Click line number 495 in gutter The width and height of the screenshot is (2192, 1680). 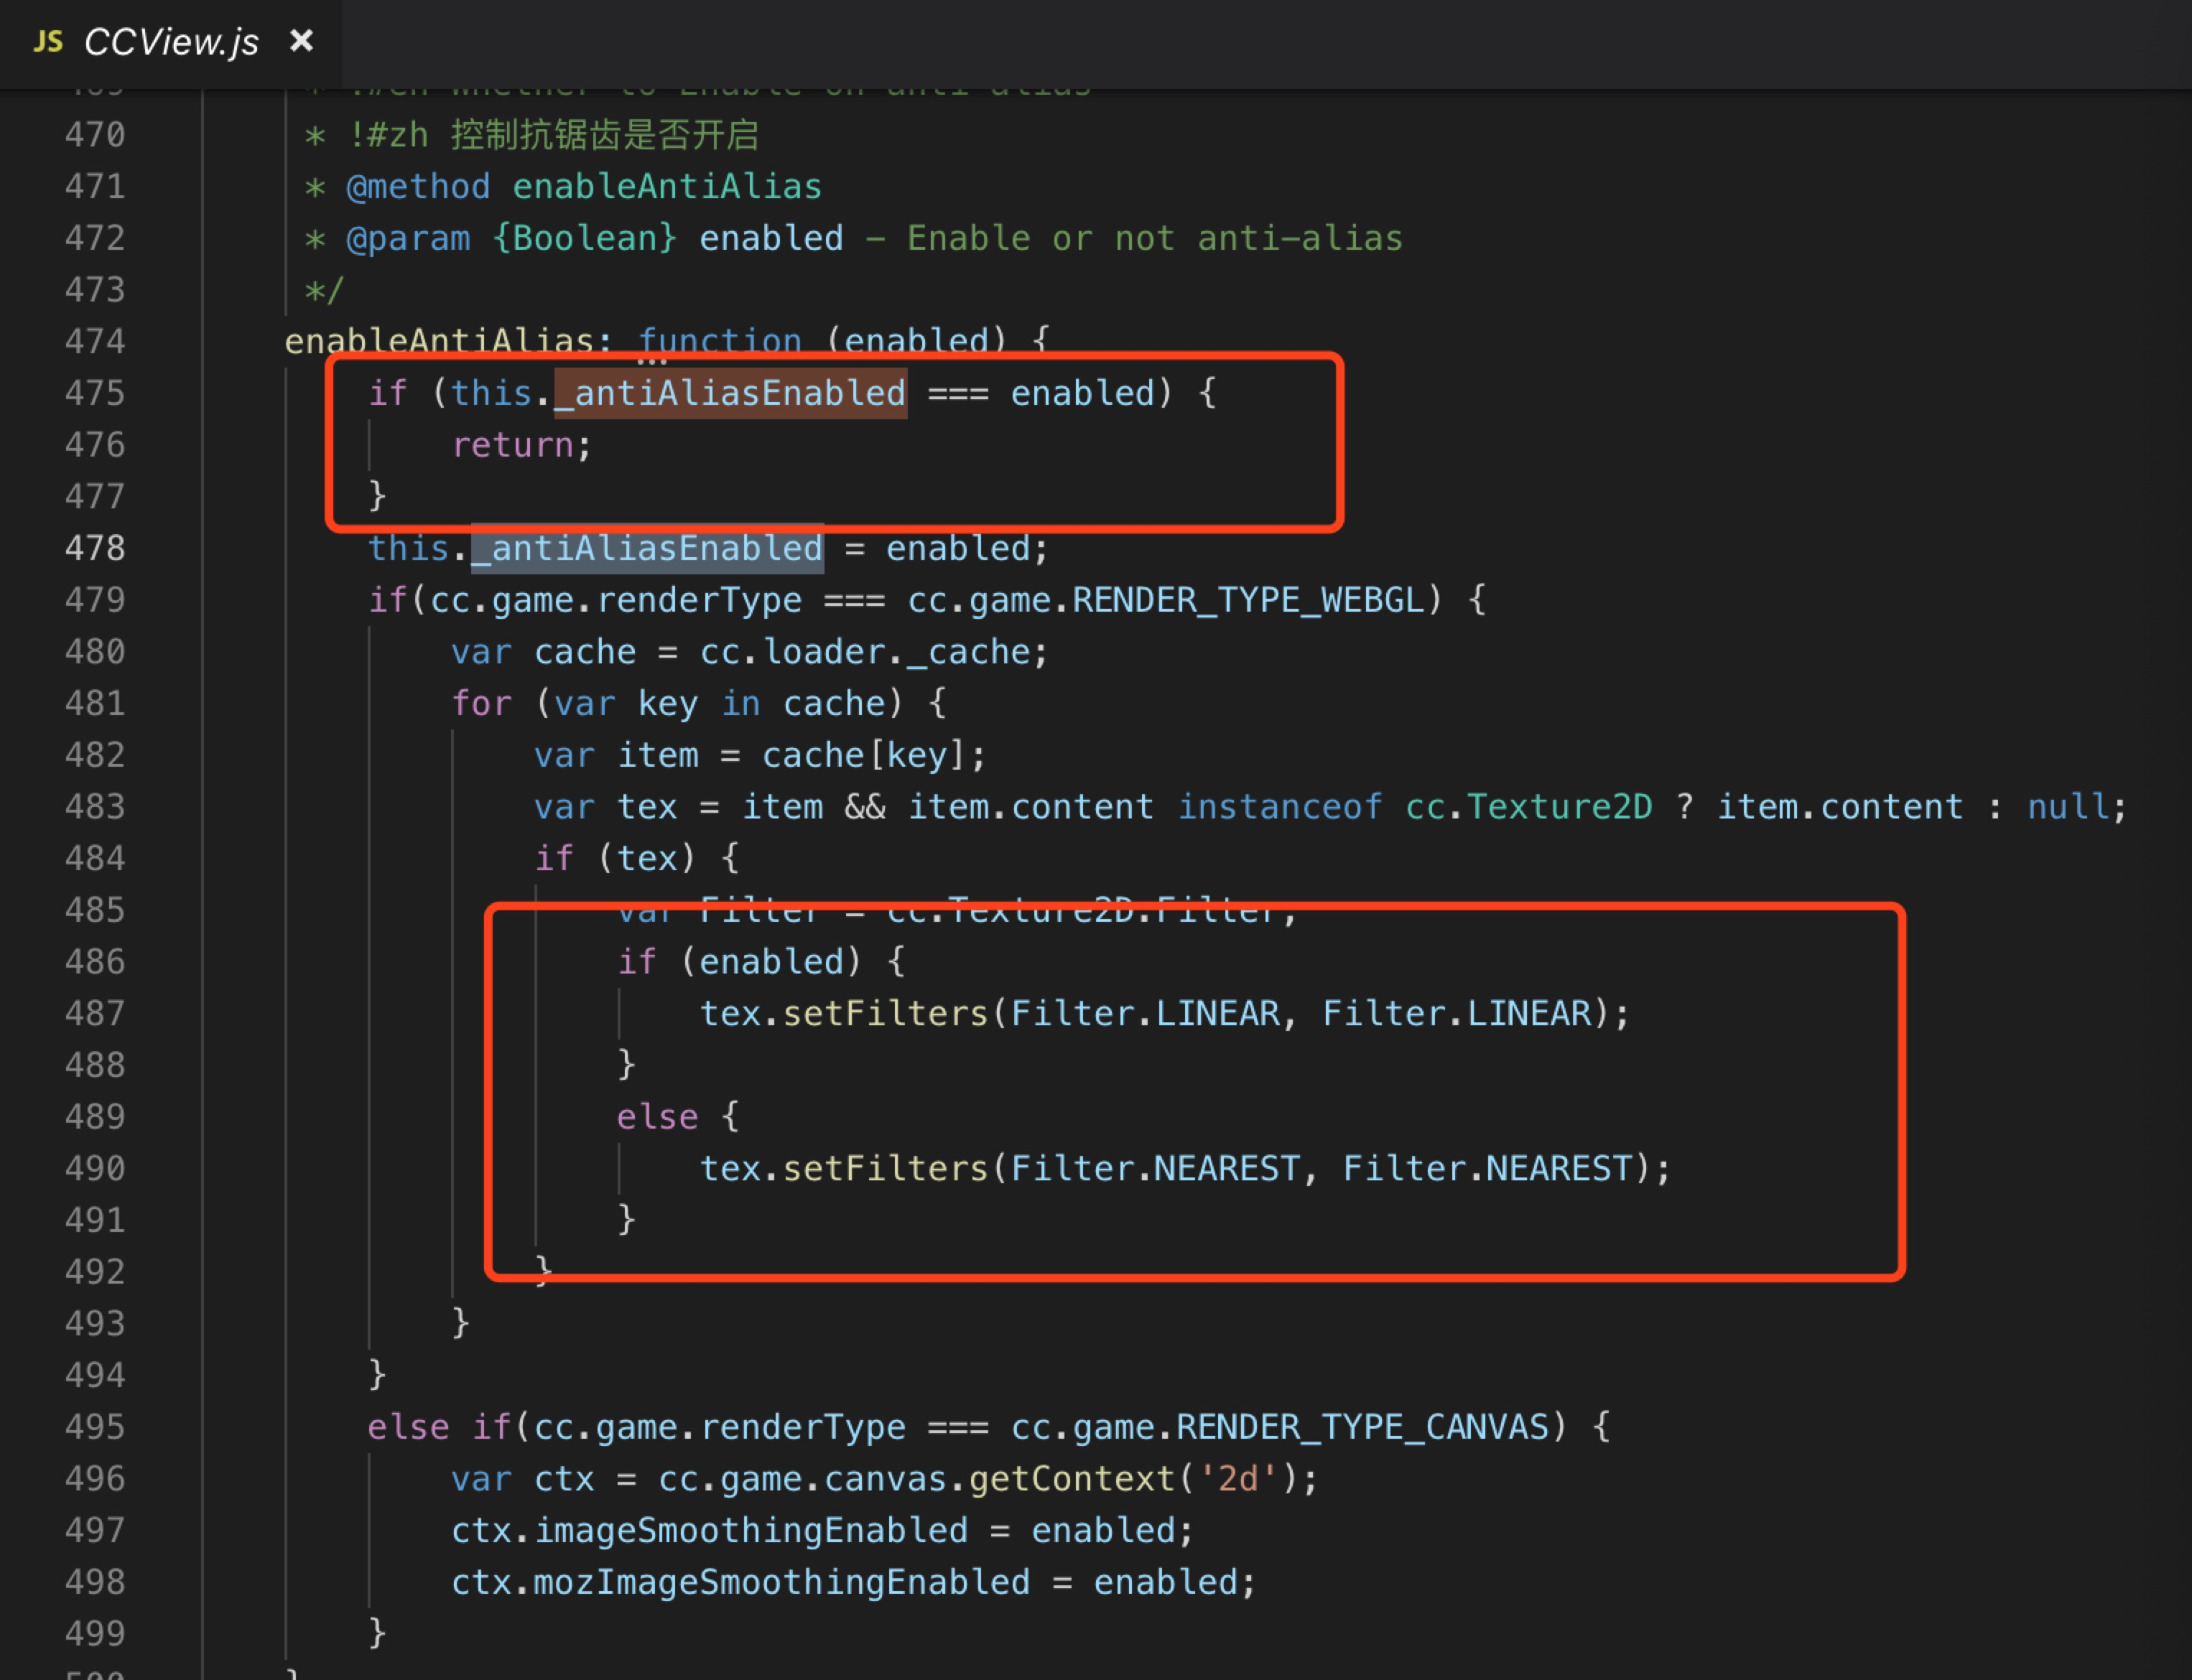click(x=95, y=1427)
